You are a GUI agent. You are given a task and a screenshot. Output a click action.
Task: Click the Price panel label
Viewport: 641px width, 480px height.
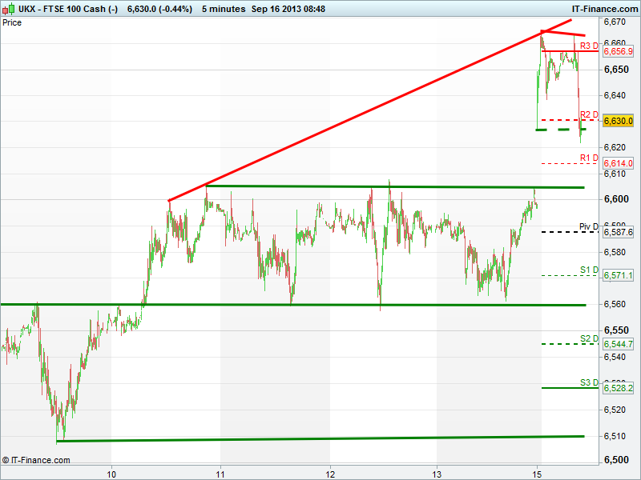[x=12, y=22]
